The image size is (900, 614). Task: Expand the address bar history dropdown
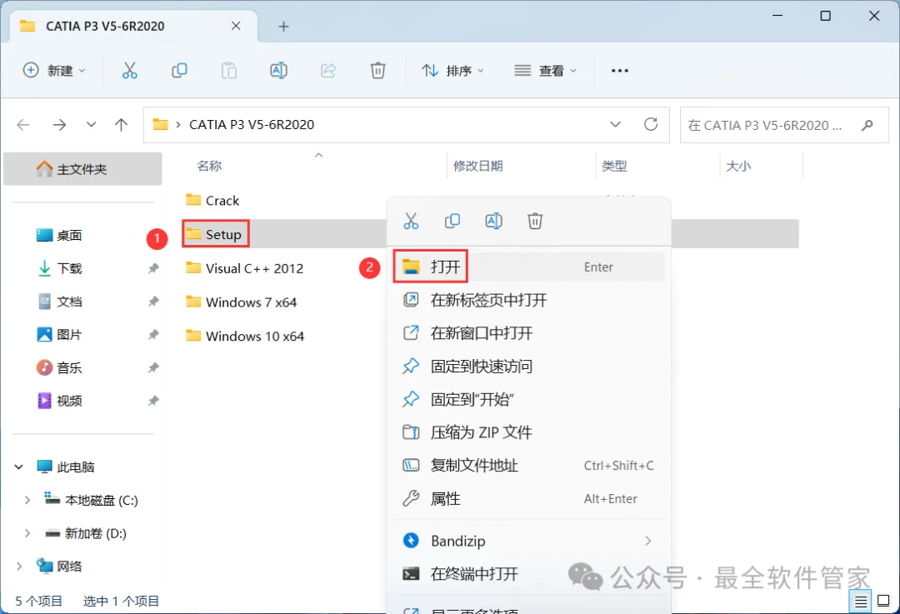(x=615, y=124)
